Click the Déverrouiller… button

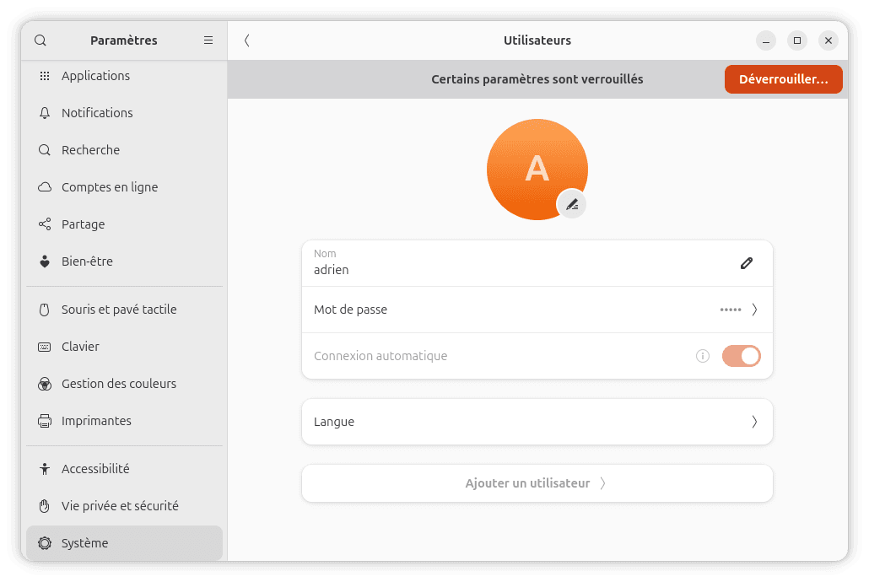tap(784, 79)
